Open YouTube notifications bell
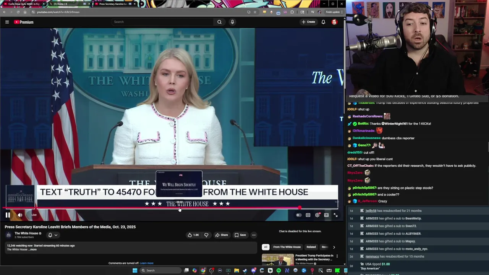 pos(323,22)
